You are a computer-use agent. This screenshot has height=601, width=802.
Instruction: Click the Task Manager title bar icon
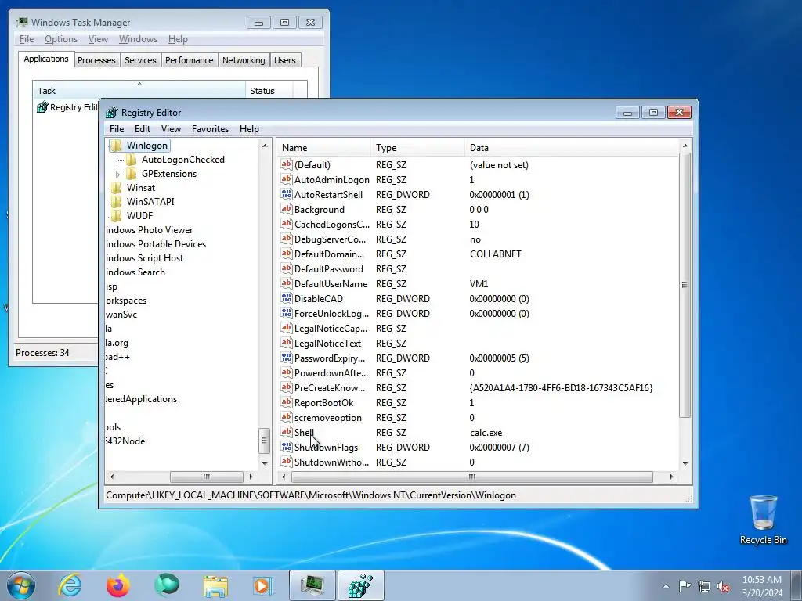pyautogui.click(x=21, y=22)
